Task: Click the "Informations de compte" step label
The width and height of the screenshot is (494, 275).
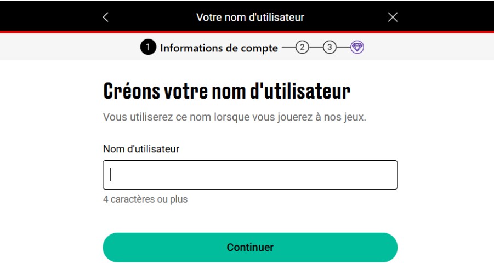Action: 219,48
